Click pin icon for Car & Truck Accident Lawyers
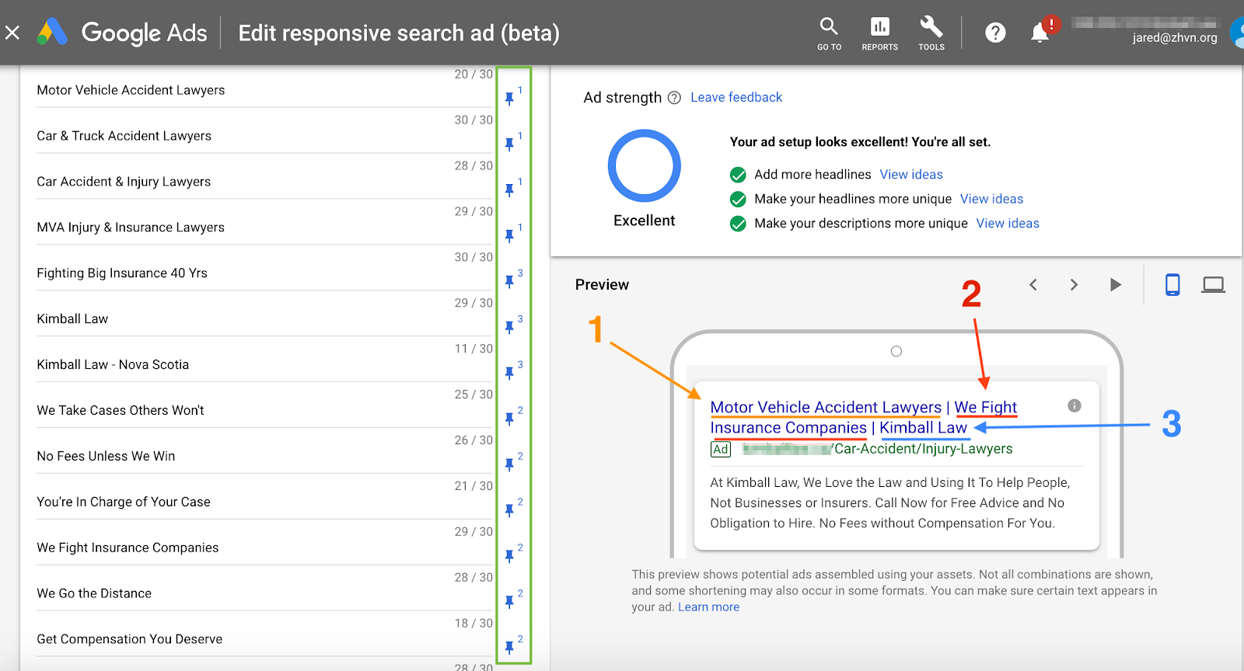Viewport: 1244px width, 671px height. [x=509, y=144]
